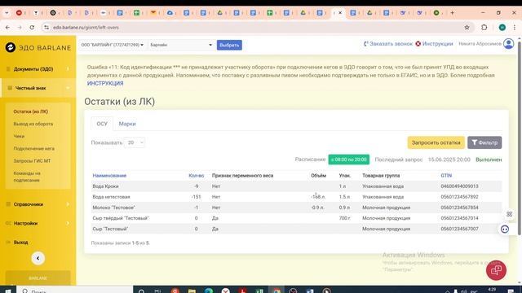Open the tab search chevron at top left
The width and height of the screenshot is (522, 293).
pos(7,13)
